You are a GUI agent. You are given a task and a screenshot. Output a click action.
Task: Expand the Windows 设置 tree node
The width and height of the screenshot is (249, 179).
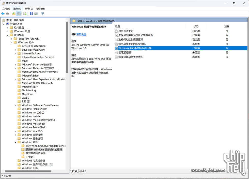pyautogui.click(x=7, y=31)
